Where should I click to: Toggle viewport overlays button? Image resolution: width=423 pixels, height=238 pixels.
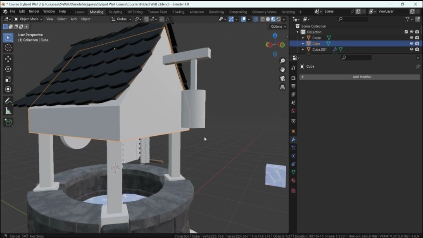(243, 19)
